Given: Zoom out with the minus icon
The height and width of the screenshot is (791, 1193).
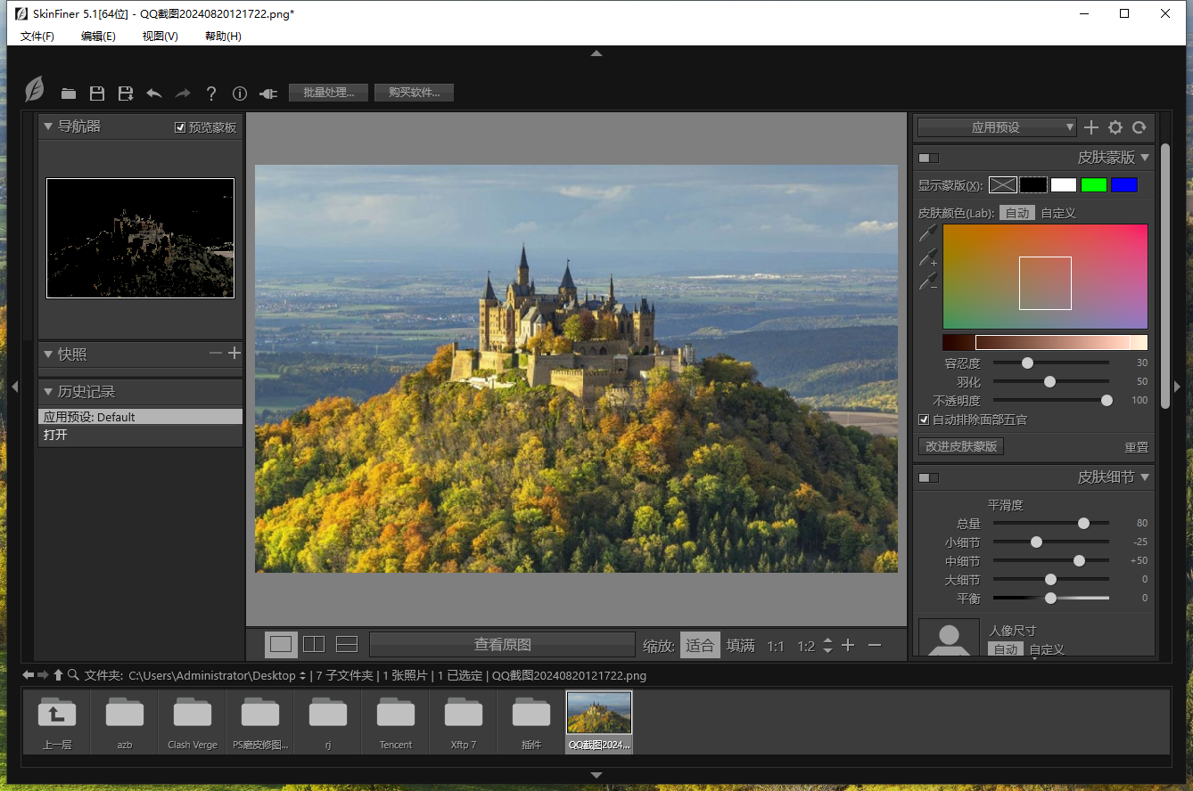Looking at the screenshot, I should click(x=875, y=645).
